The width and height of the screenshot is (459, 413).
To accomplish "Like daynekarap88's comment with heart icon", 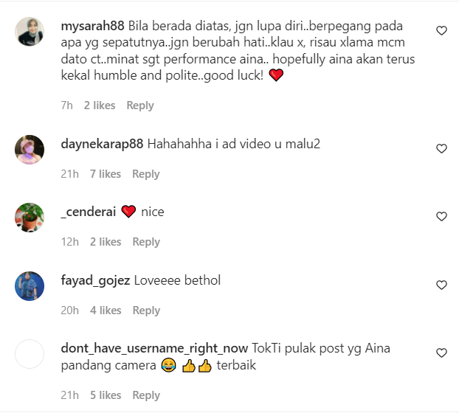I will coord(441,148).
